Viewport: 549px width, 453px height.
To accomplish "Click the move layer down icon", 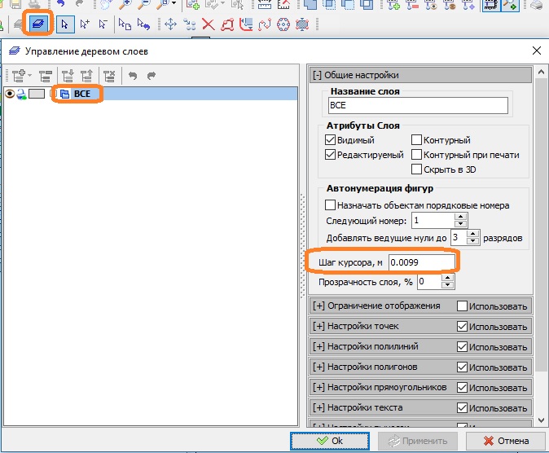I will click(x=67, y=75).
